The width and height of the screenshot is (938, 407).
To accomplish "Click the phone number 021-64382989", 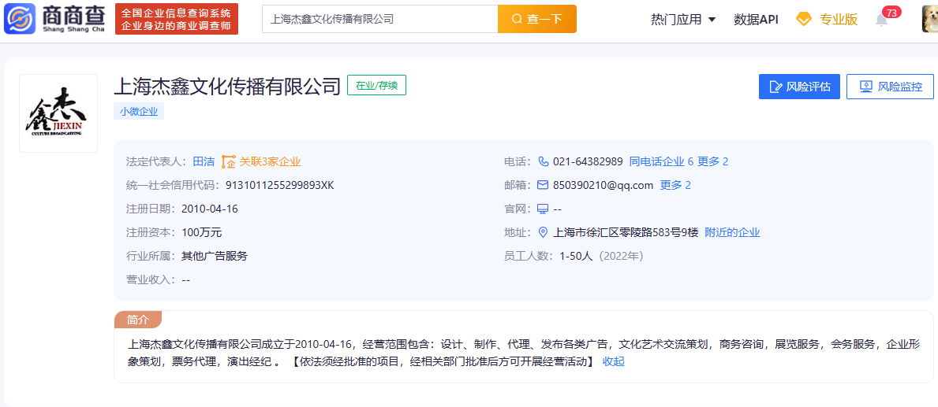I will click(588, 161).
